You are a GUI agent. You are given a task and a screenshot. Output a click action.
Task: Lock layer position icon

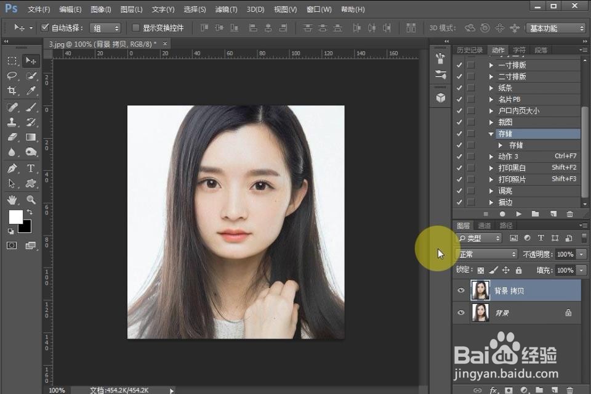(506, 270)
